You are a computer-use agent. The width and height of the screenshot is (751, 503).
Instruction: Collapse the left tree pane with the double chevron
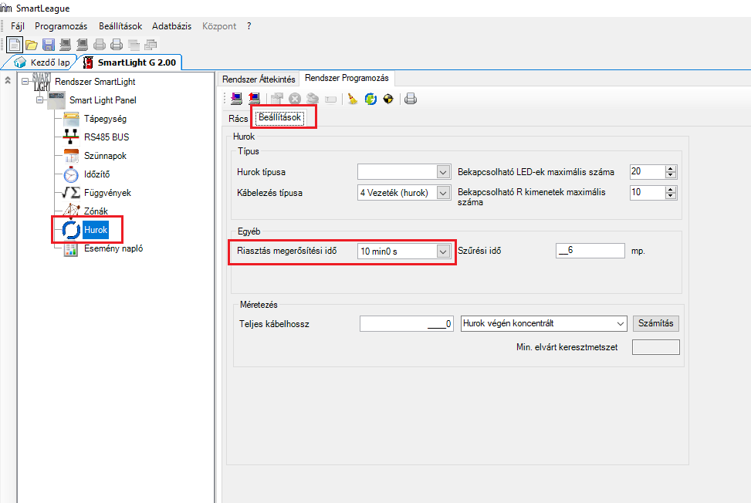(x=8, y=80)
